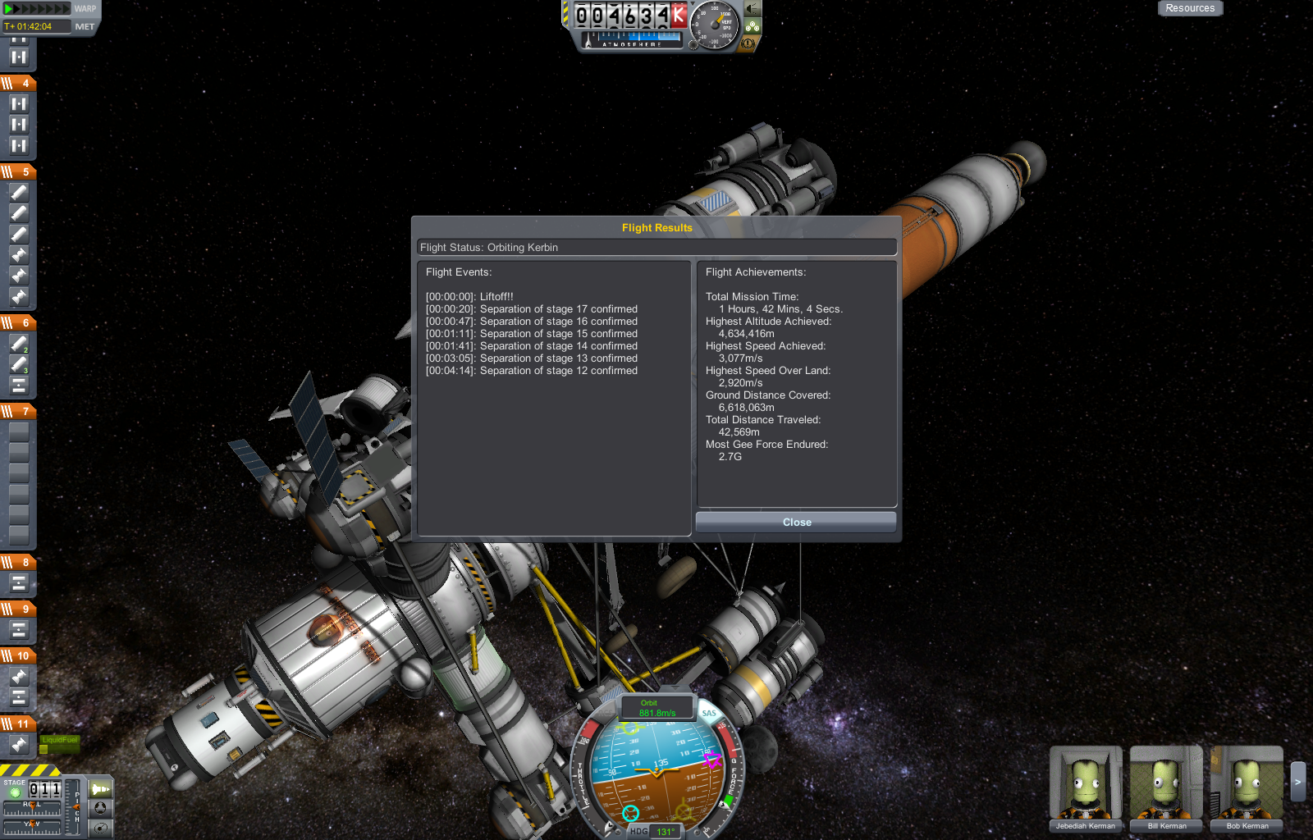
Task: Click the bottom decoupler icon in stage 4
Action: pyautogui.click(x=19, y=146)
